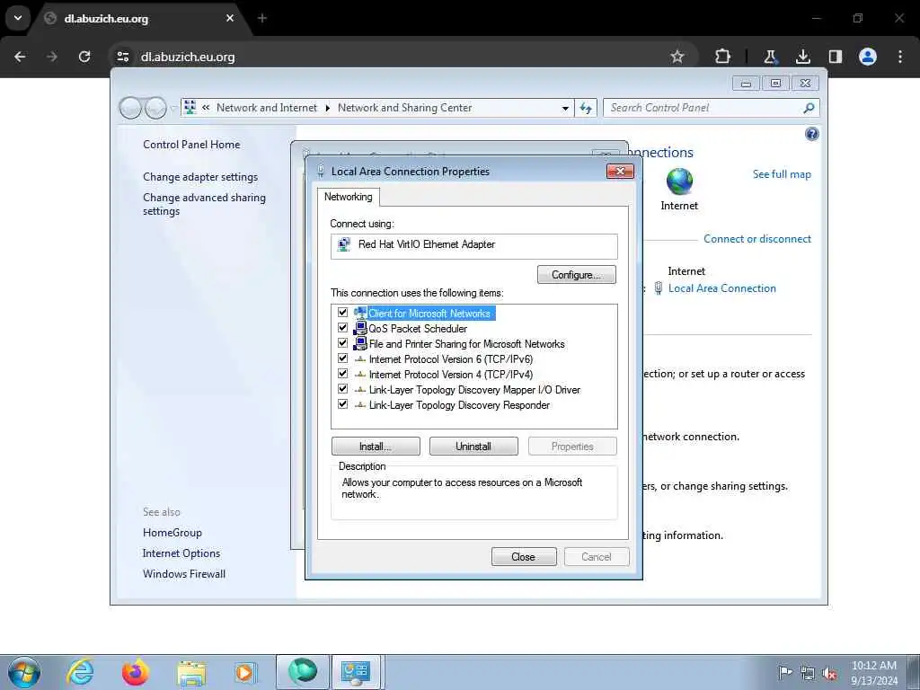920x690 pixels.
Task: Open Chrome three-dot menu
Action: pyautogui.click(x=900, y=57)
